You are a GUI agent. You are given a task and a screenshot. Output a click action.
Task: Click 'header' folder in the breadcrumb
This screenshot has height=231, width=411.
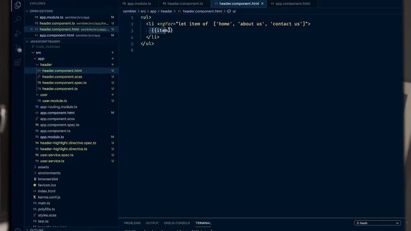pyautogui.click(x=166, y=12)
